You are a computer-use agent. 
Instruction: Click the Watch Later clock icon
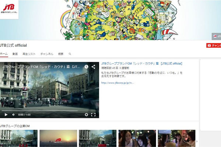coord(87,67)
